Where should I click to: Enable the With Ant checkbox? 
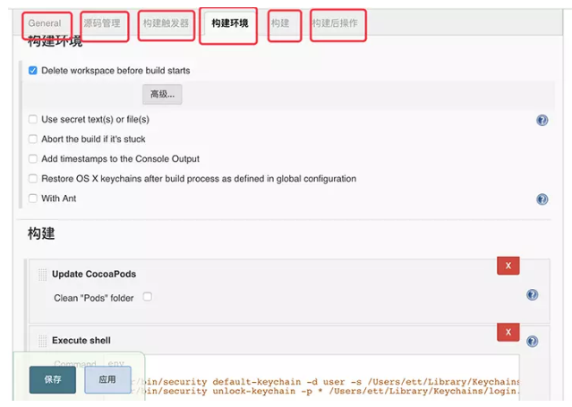pyautogui.click(x=33, y=199)
